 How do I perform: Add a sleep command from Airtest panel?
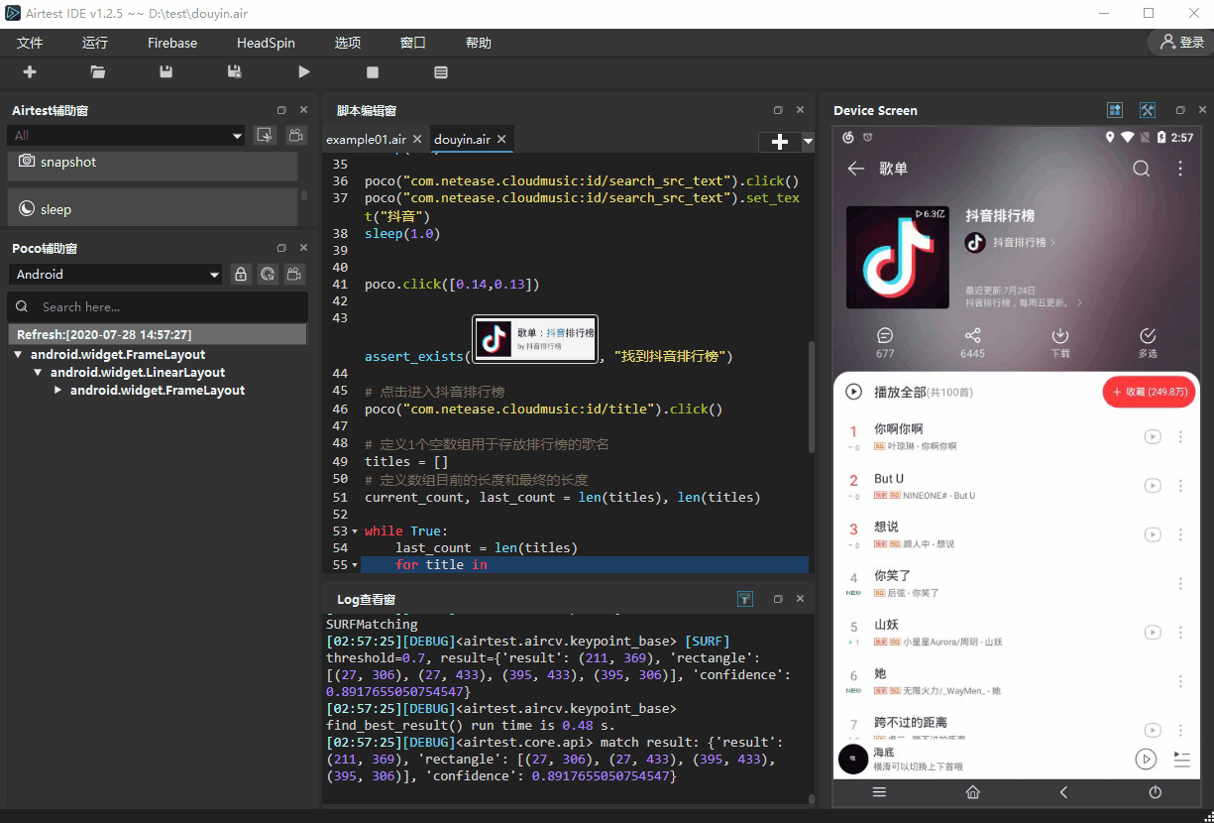coord(153,209)
